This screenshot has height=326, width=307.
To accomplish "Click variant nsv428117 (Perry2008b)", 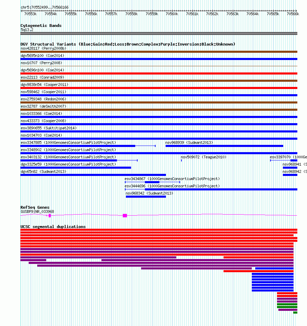I will [43, 48].
